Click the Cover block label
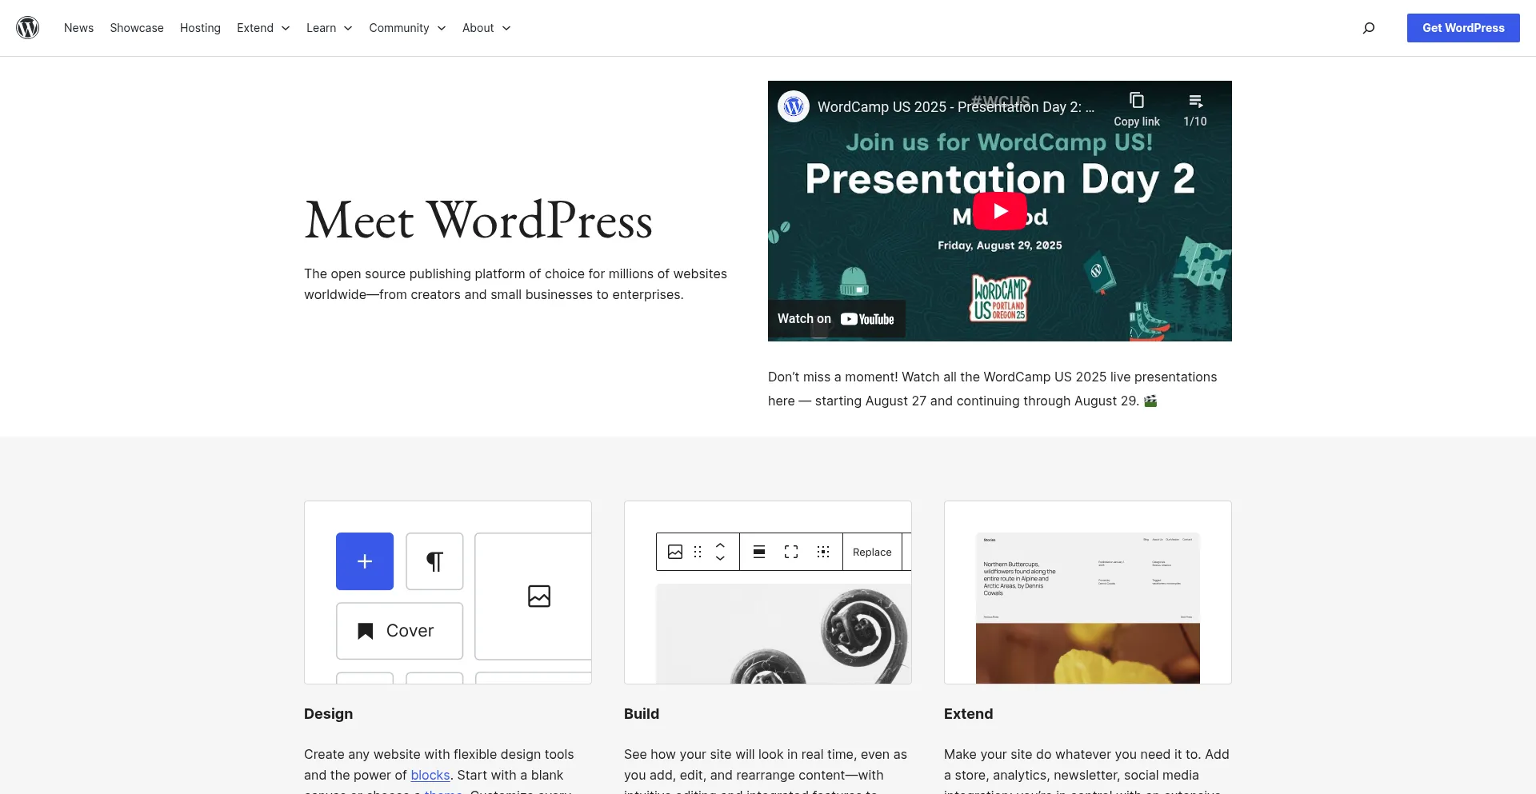Viewport: 1536px width, 794px height. point(410,631)
